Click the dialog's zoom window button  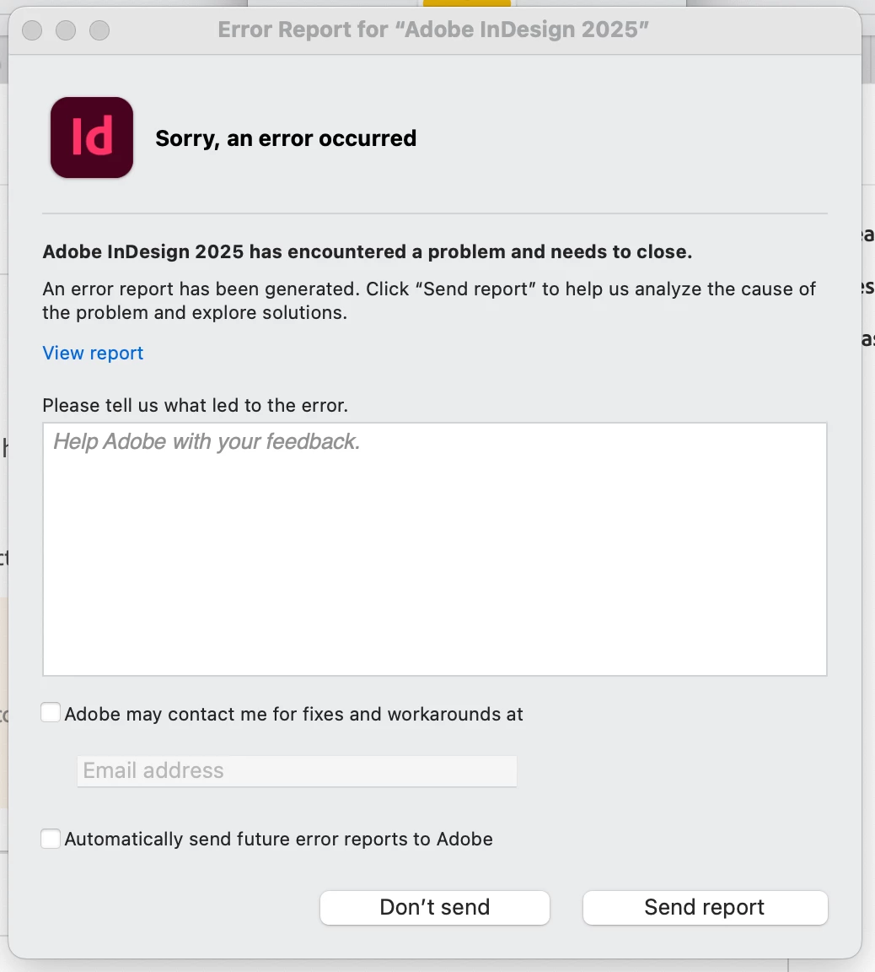(99, 30)
